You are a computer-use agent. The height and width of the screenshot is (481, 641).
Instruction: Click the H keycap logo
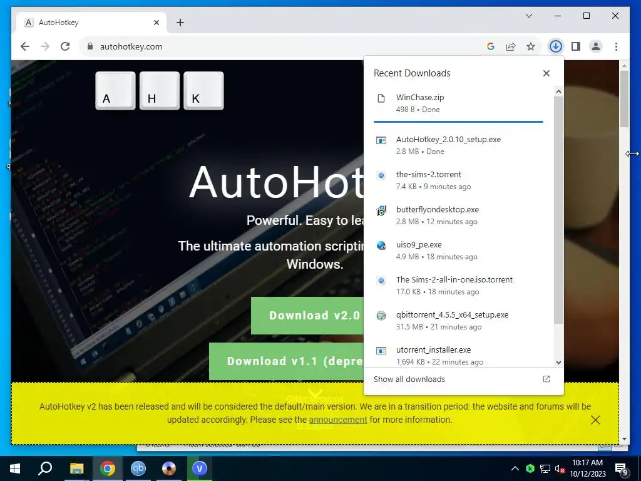[x=160, y=91]
